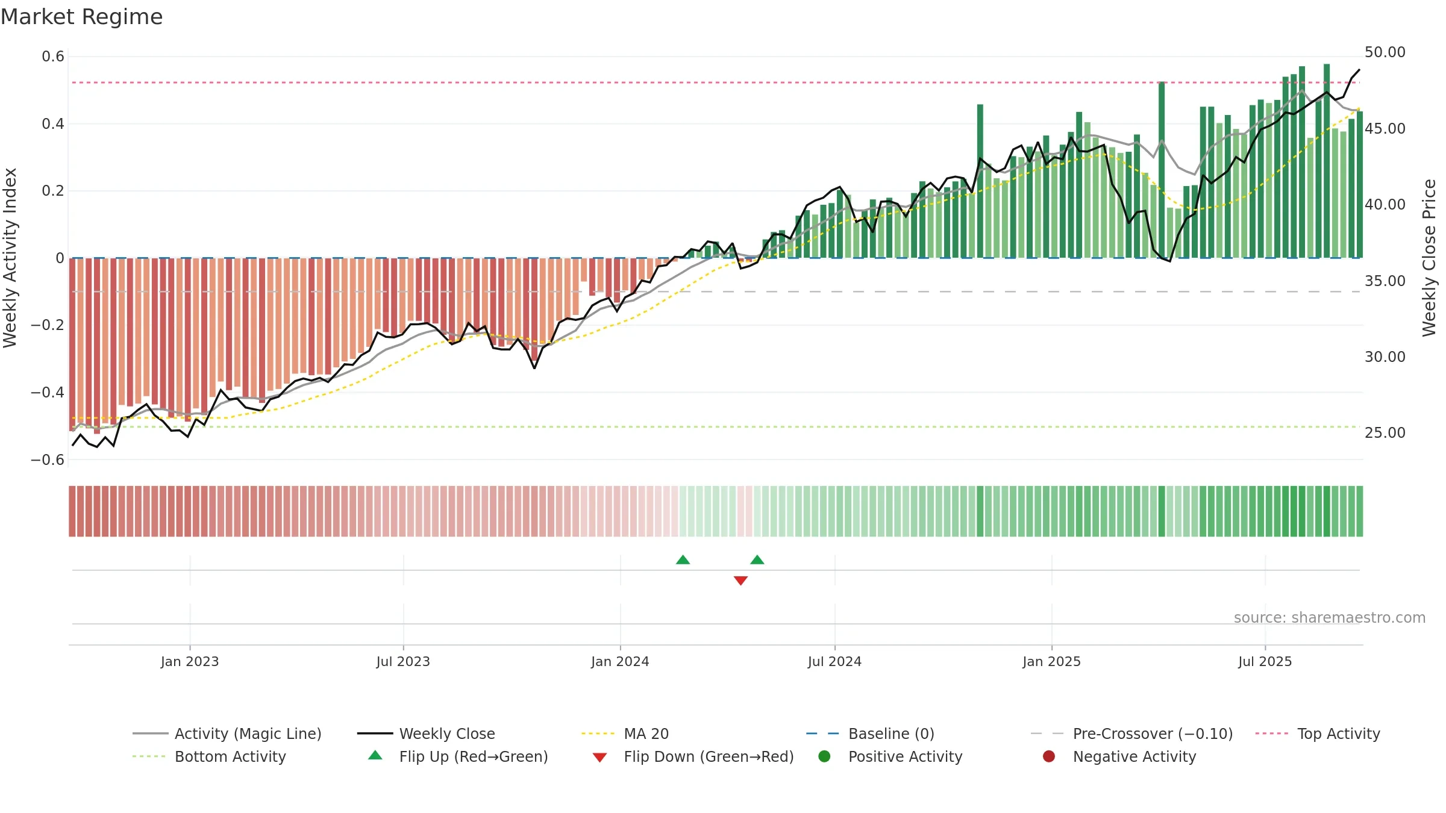Click the Jan 2024 axis label
This screenshot has width=1446, height=813.
620,661
